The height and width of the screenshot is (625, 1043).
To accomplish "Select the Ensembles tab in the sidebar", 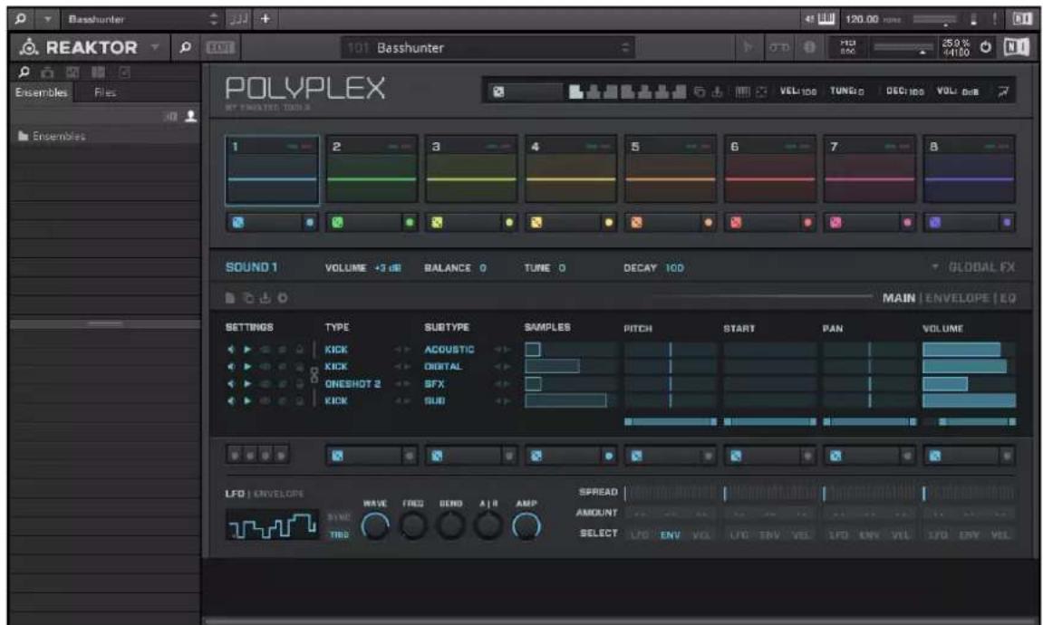I will 42,92.
